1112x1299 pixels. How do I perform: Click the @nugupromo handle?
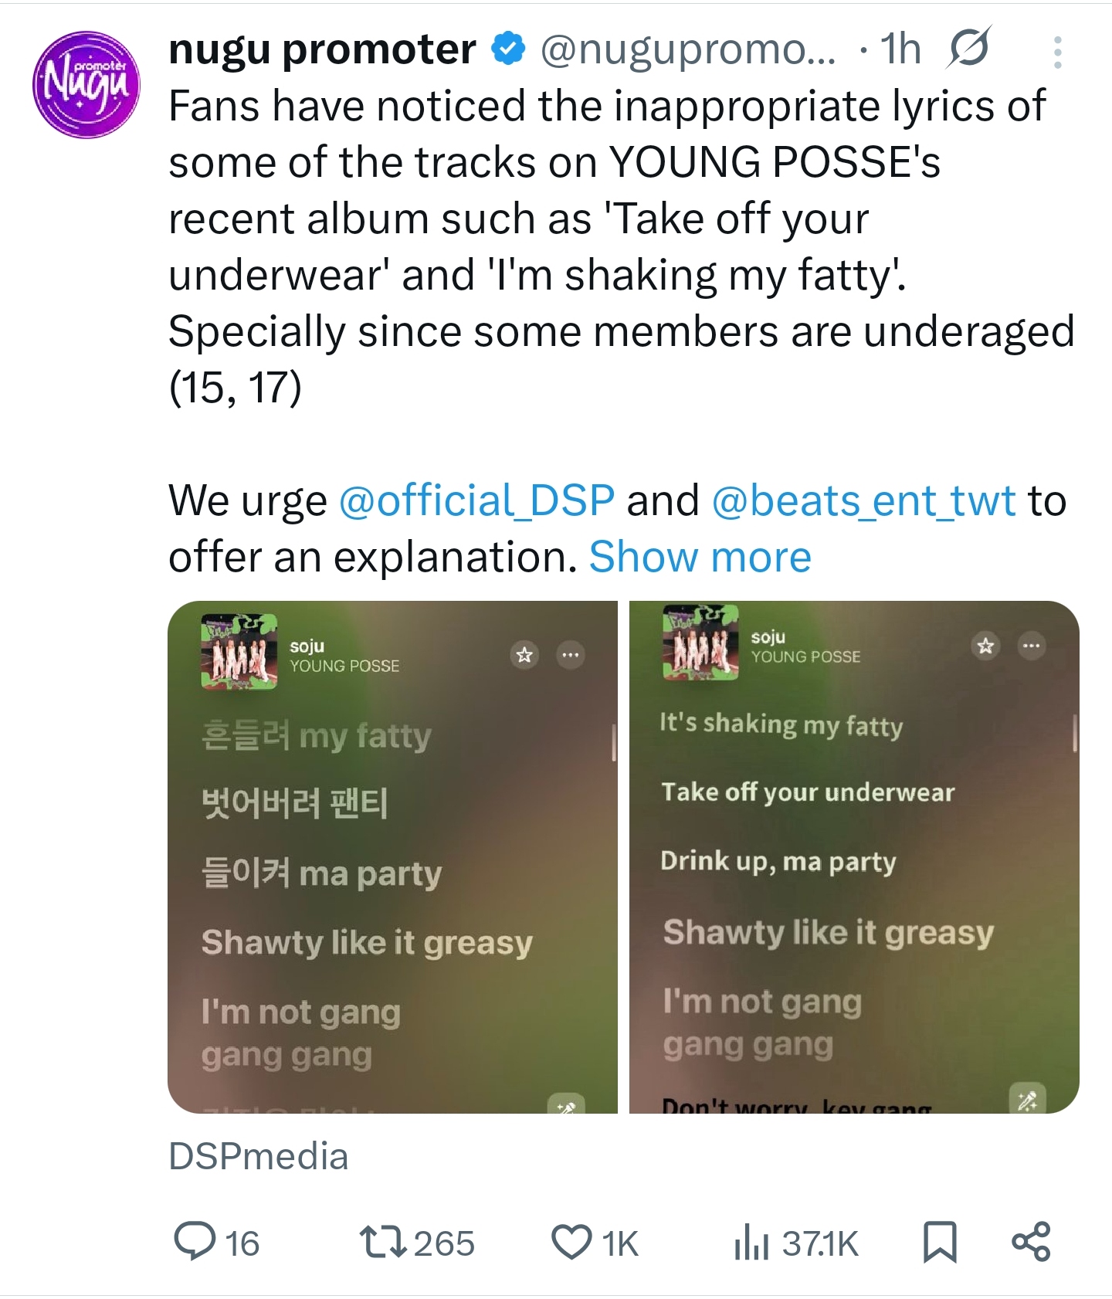[x=687, y=49]
